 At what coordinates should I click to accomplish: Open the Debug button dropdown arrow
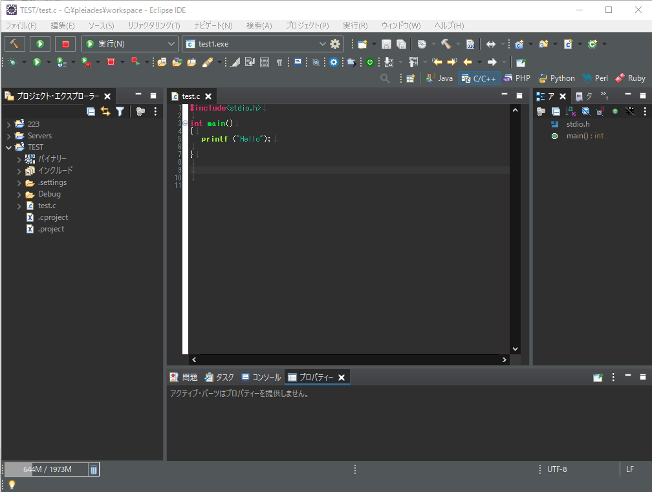coord(24,62)
